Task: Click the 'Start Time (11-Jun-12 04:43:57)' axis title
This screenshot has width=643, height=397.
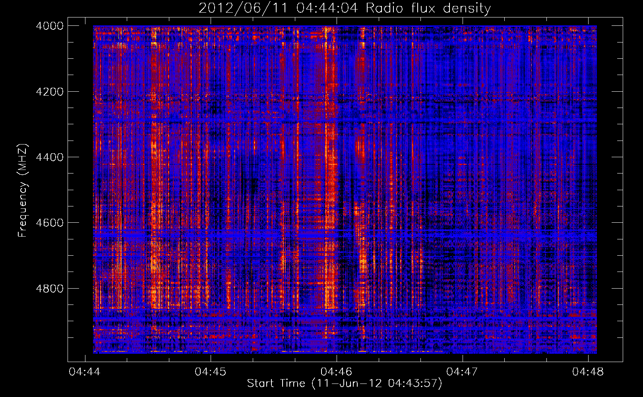Action: pyautogui.click(x=345, y=384)
